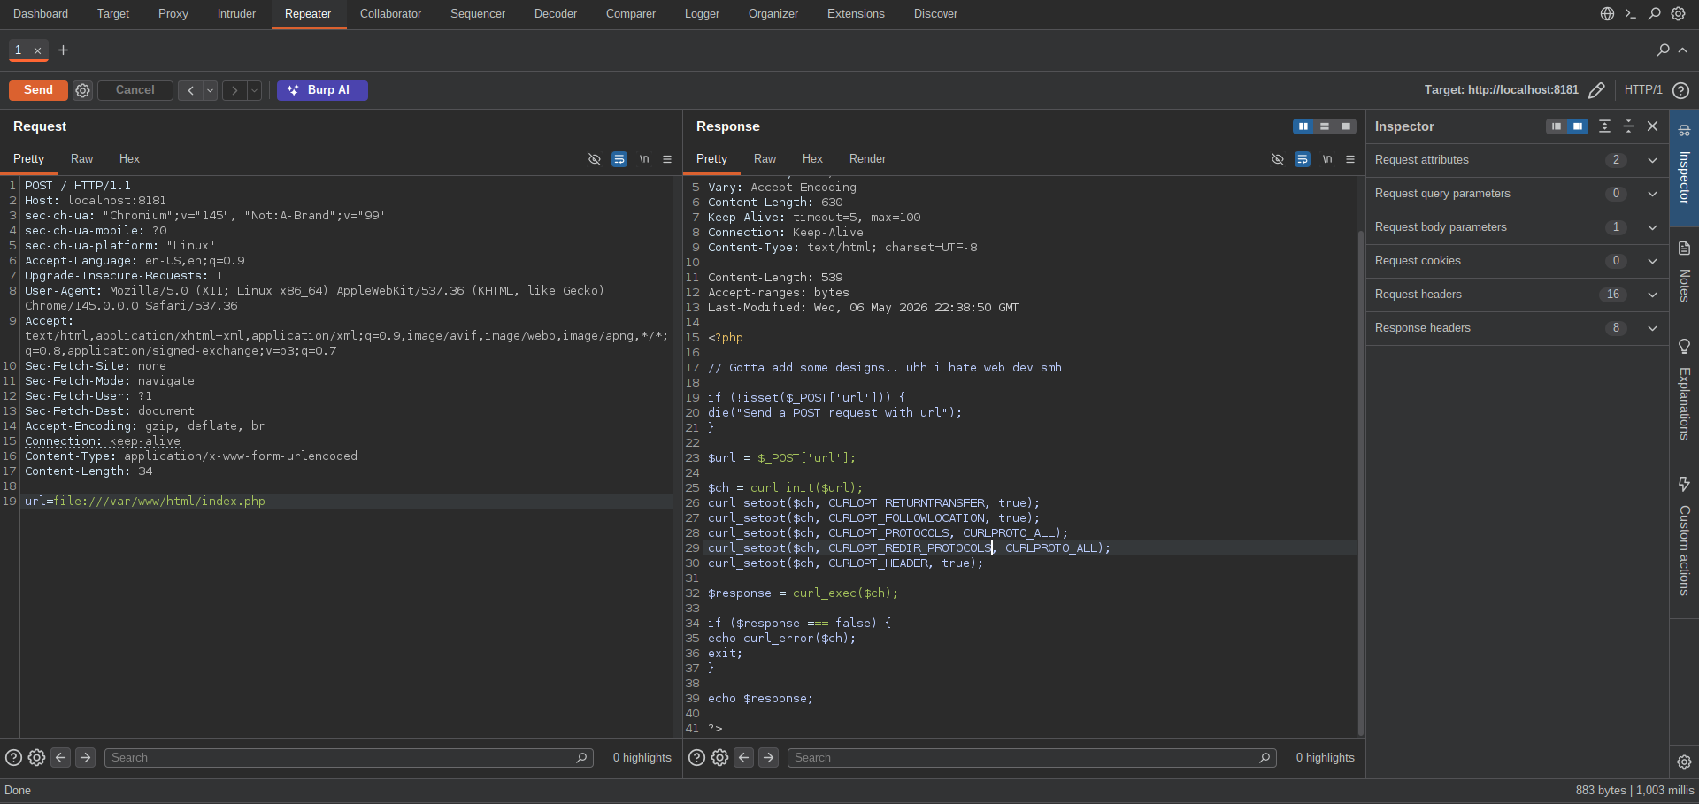Click the Inspector side tab icon

click(1684, 131)
